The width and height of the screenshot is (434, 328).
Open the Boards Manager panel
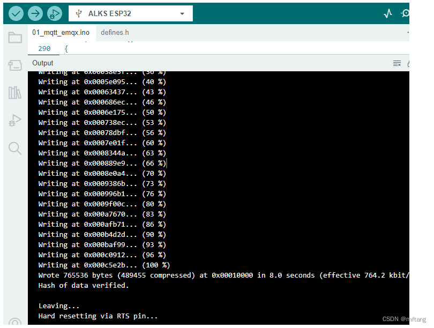[14, 65]
